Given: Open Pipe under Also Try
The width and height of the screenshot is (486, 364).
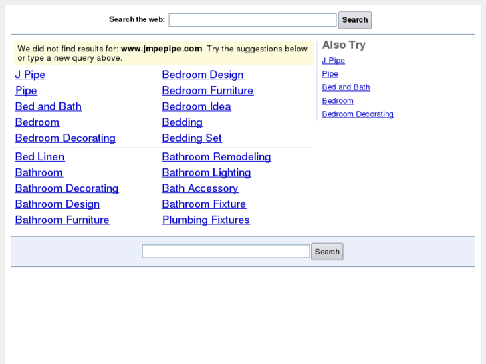Looking at the screenshot, I should coord(330,74).
